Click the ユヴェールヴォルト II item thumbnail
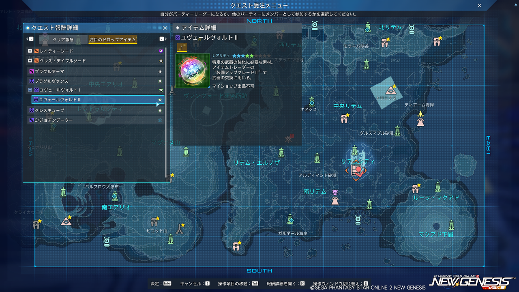The height and width of the screenshot is (292, 519). point(193,71)
